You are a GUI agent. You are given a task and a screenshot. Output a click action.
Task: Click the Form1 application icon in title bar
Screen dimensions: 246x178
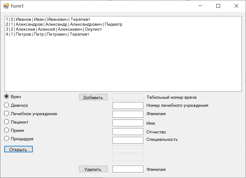(x=6, y=6)
